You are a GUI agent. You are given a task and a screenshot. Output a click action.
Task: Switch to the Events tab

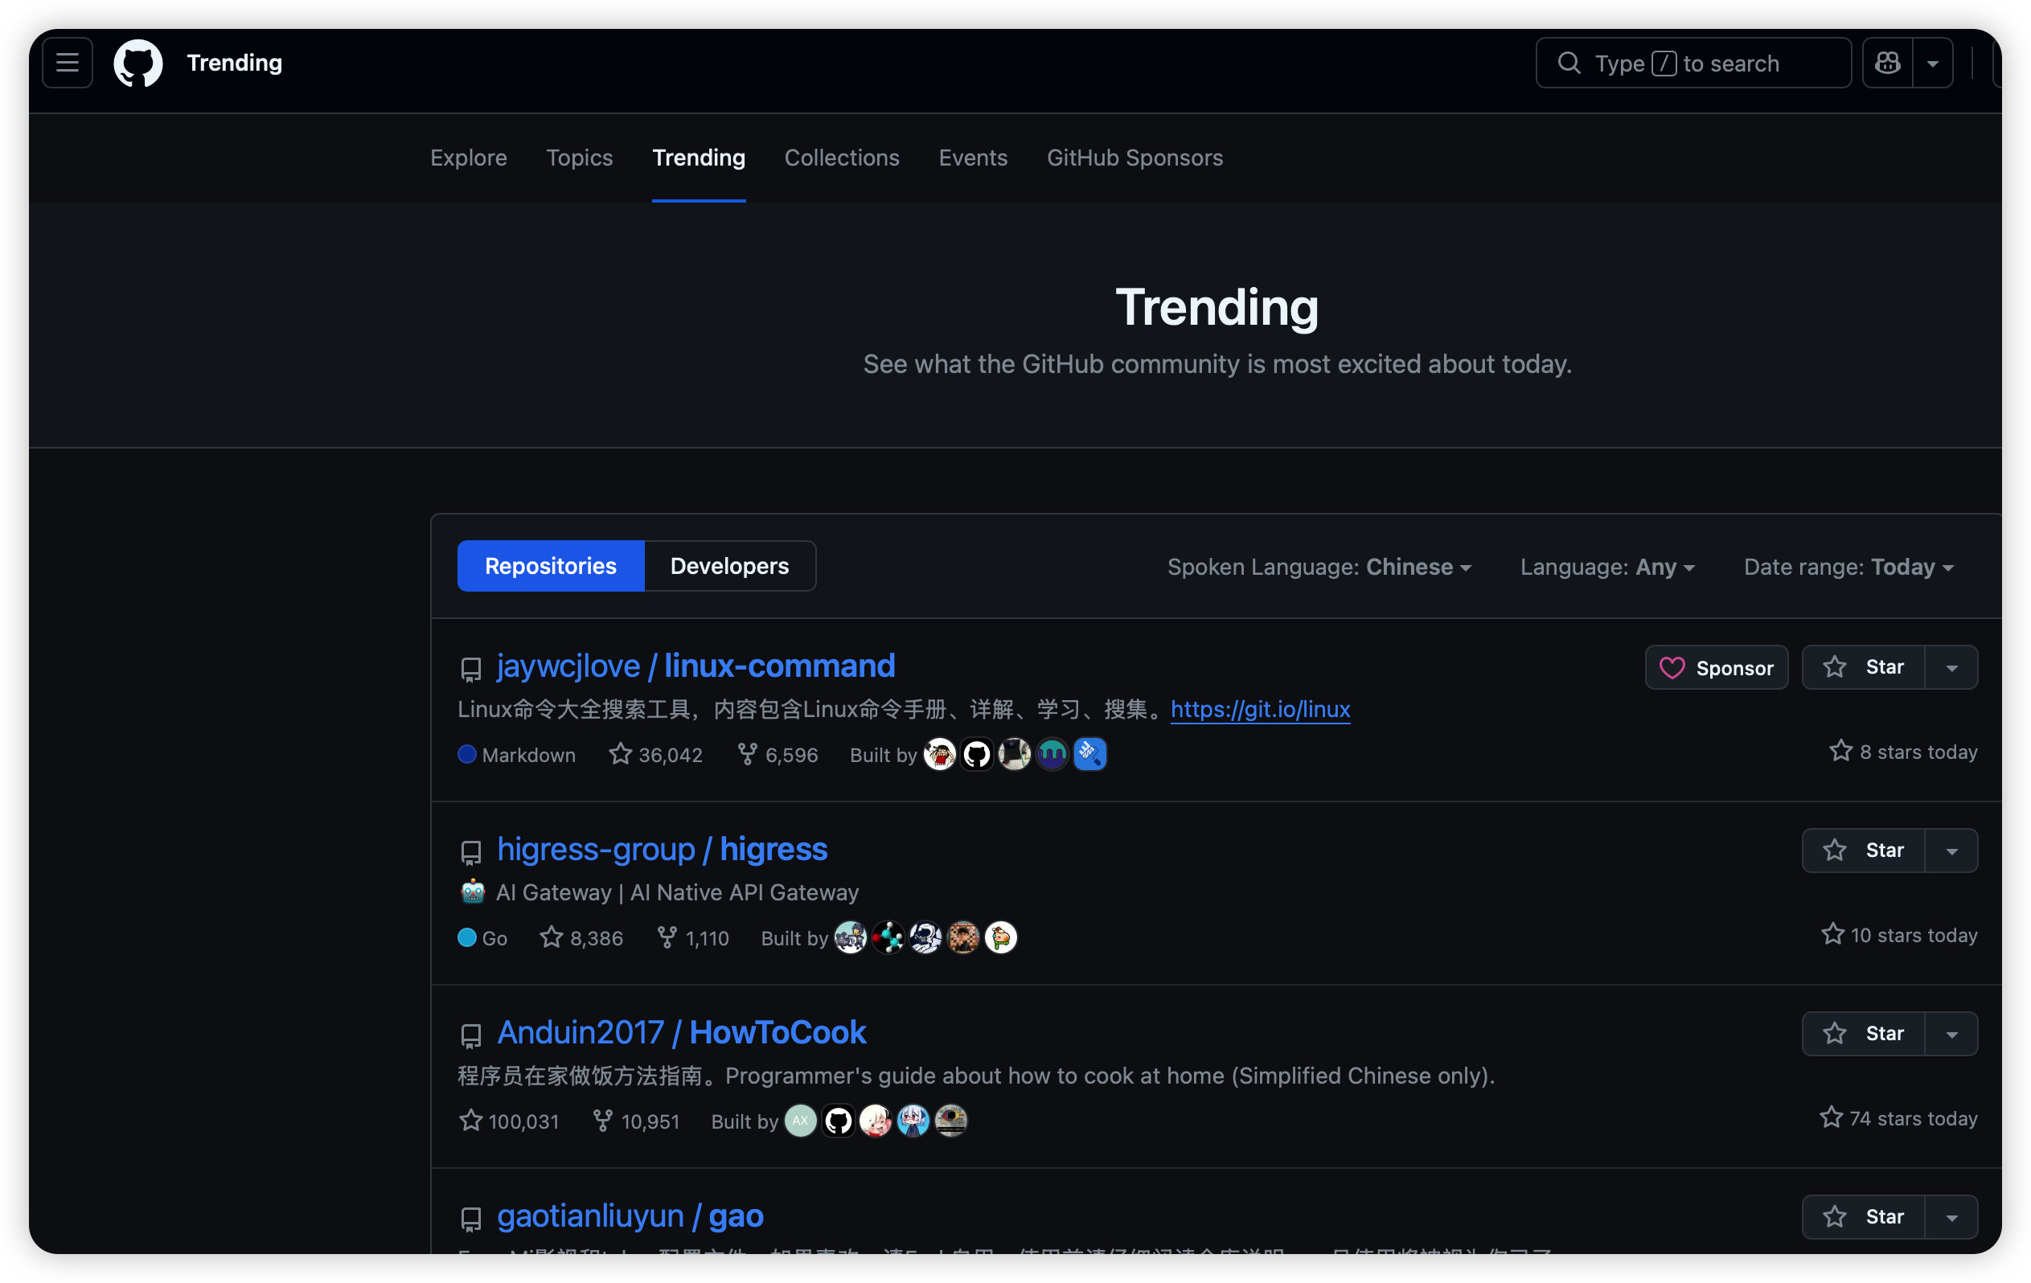click(973, 158)
